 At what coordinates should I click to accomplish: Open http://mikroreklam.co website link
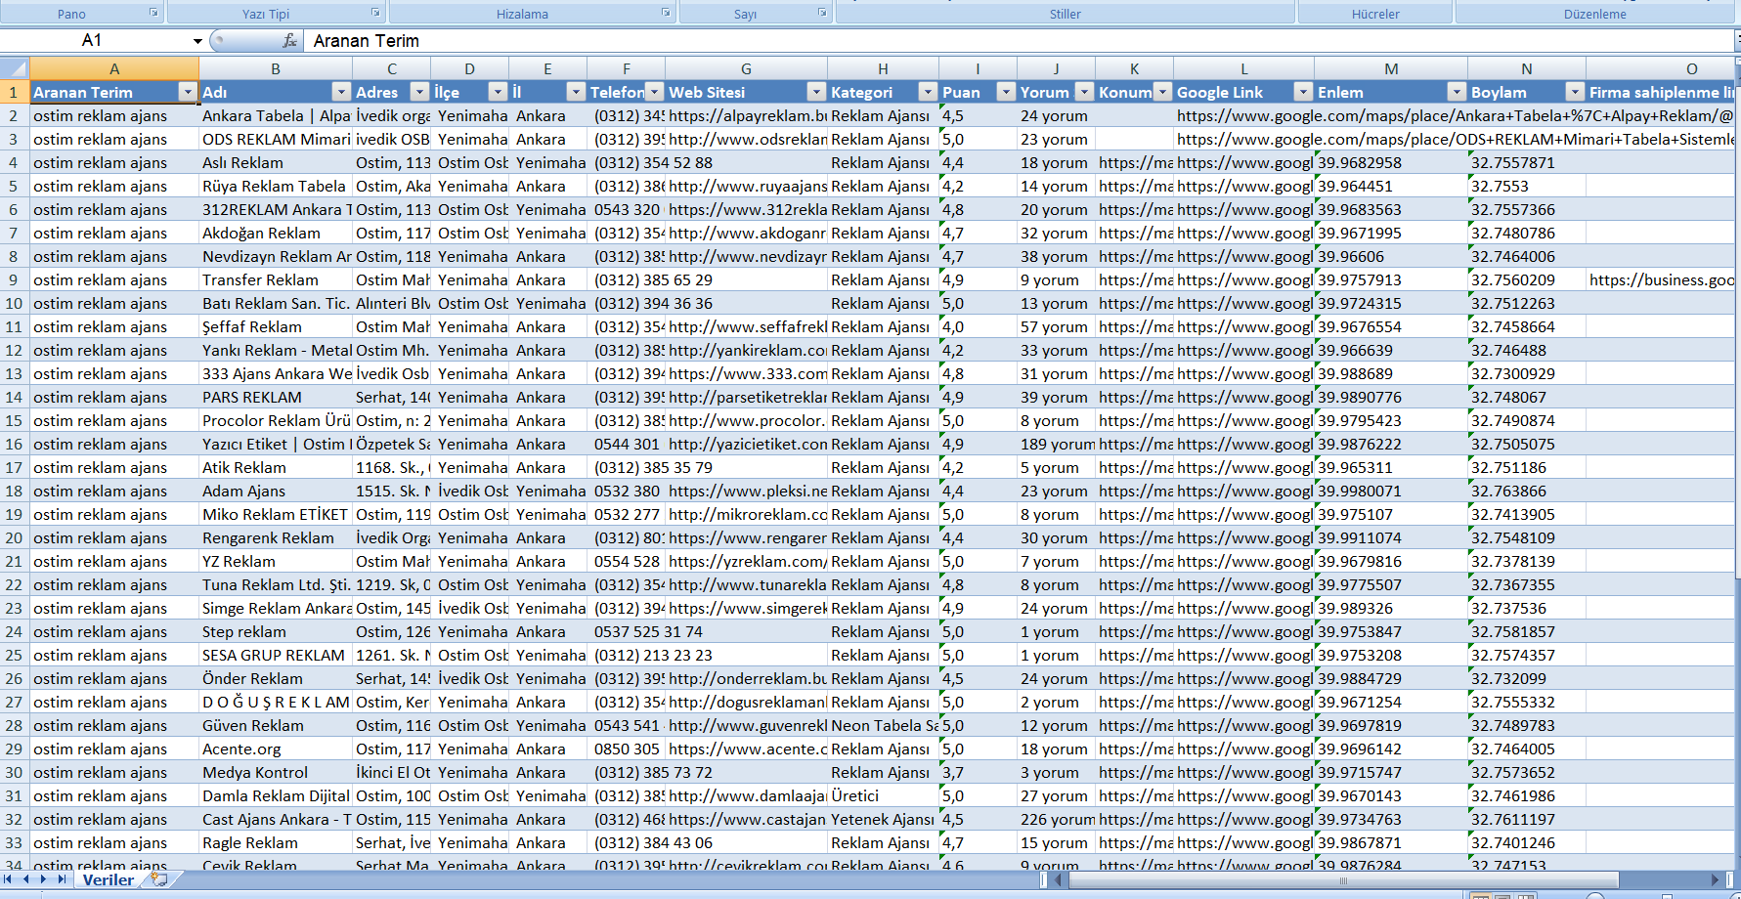click(x=746, y=514)
